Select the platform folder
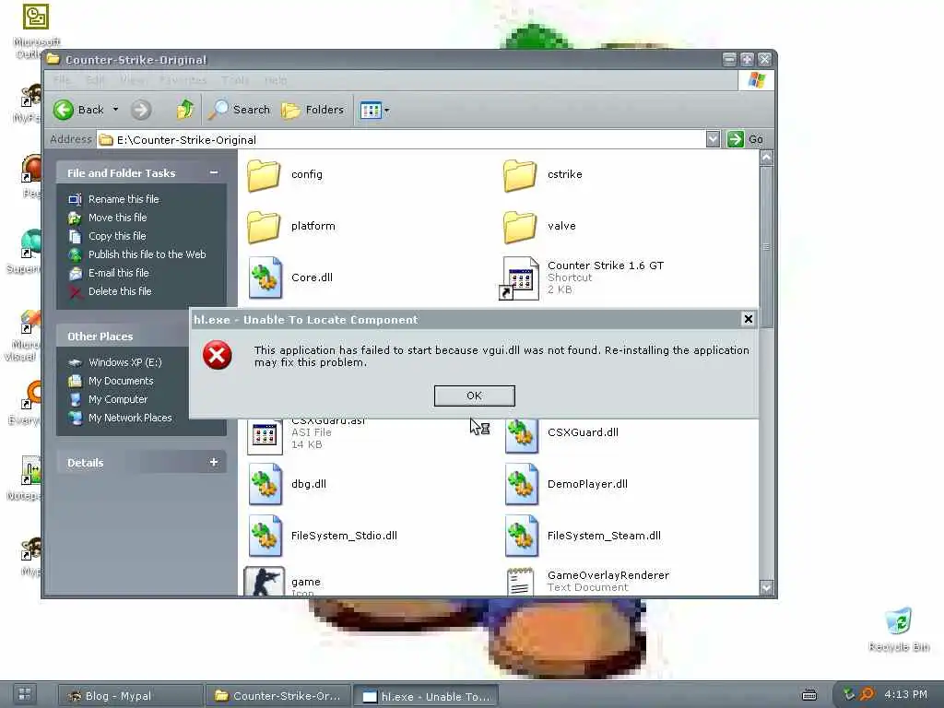This screenshot has height=708, width=944. [291, 227]
